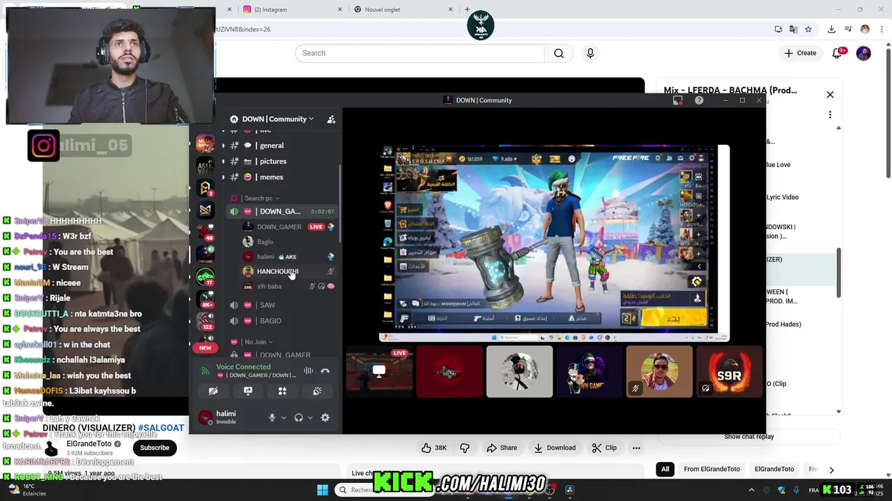
Task: Open YouTube notifications bell
Action: pyautogui.click(x=838, y=53)
